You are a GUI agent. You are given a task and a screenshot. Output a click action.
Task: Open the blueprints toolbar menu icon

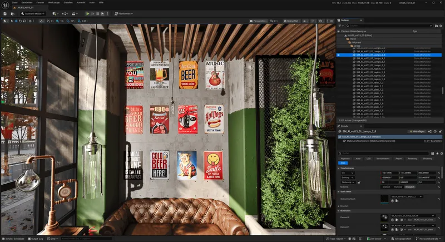pos(65,13)
